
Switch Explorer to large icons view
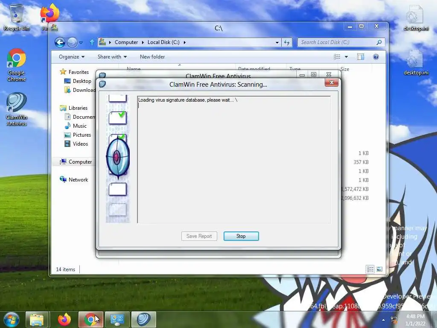[x=379, y=269]
